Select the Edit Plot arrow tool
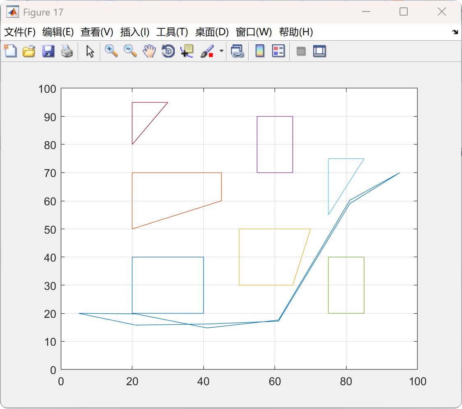 coord(90,51)
